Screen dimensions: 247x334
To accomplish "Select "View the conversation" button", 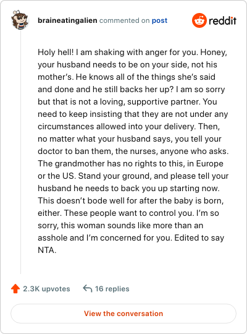I will [124, 314].
